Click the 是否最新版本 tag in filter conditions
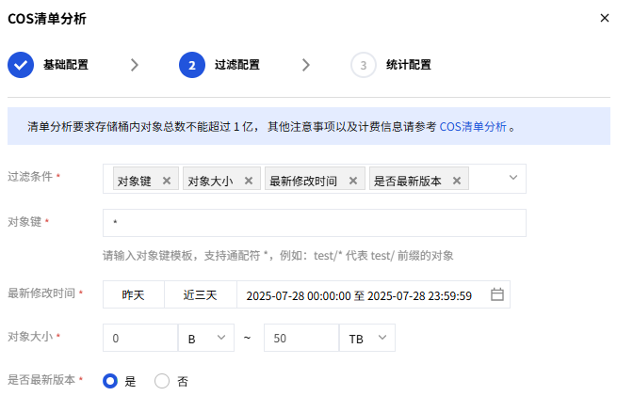This screenshot has width=617, height=396. [419, 179]
